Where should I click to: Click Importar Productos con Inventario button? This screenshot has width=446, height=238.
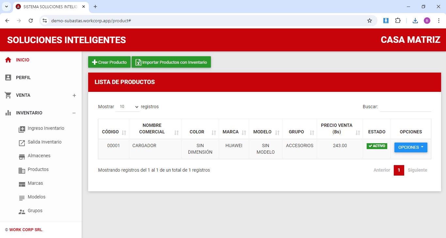coord(171,62)
